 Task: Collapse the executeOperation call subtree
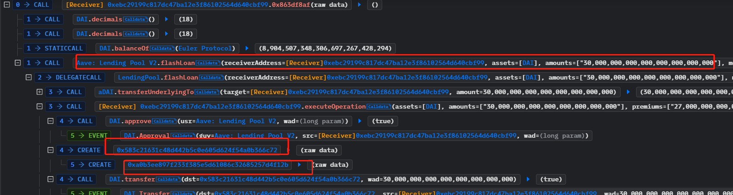click(x=40, y=106)
